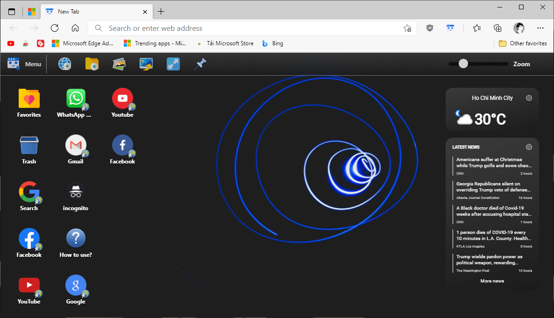Switch to the New Tab browser tab

[93, 11]
